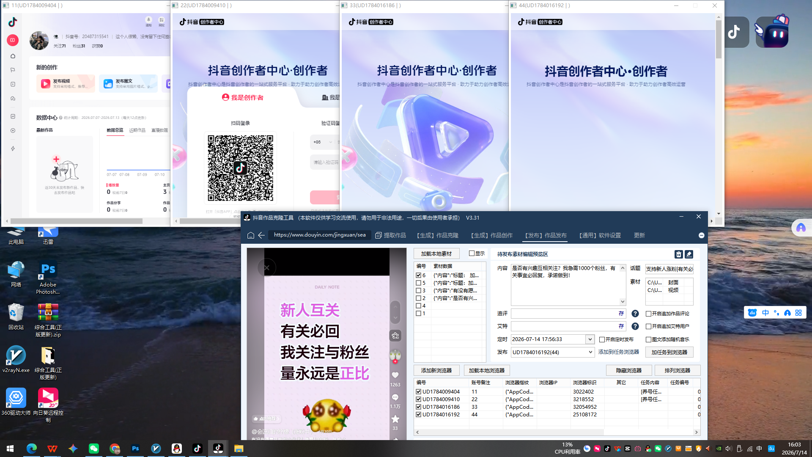Viewport: 812px width, 457px height.
Task: Click the home icon in the clone tool toolbar
Action: click(251, 235)
